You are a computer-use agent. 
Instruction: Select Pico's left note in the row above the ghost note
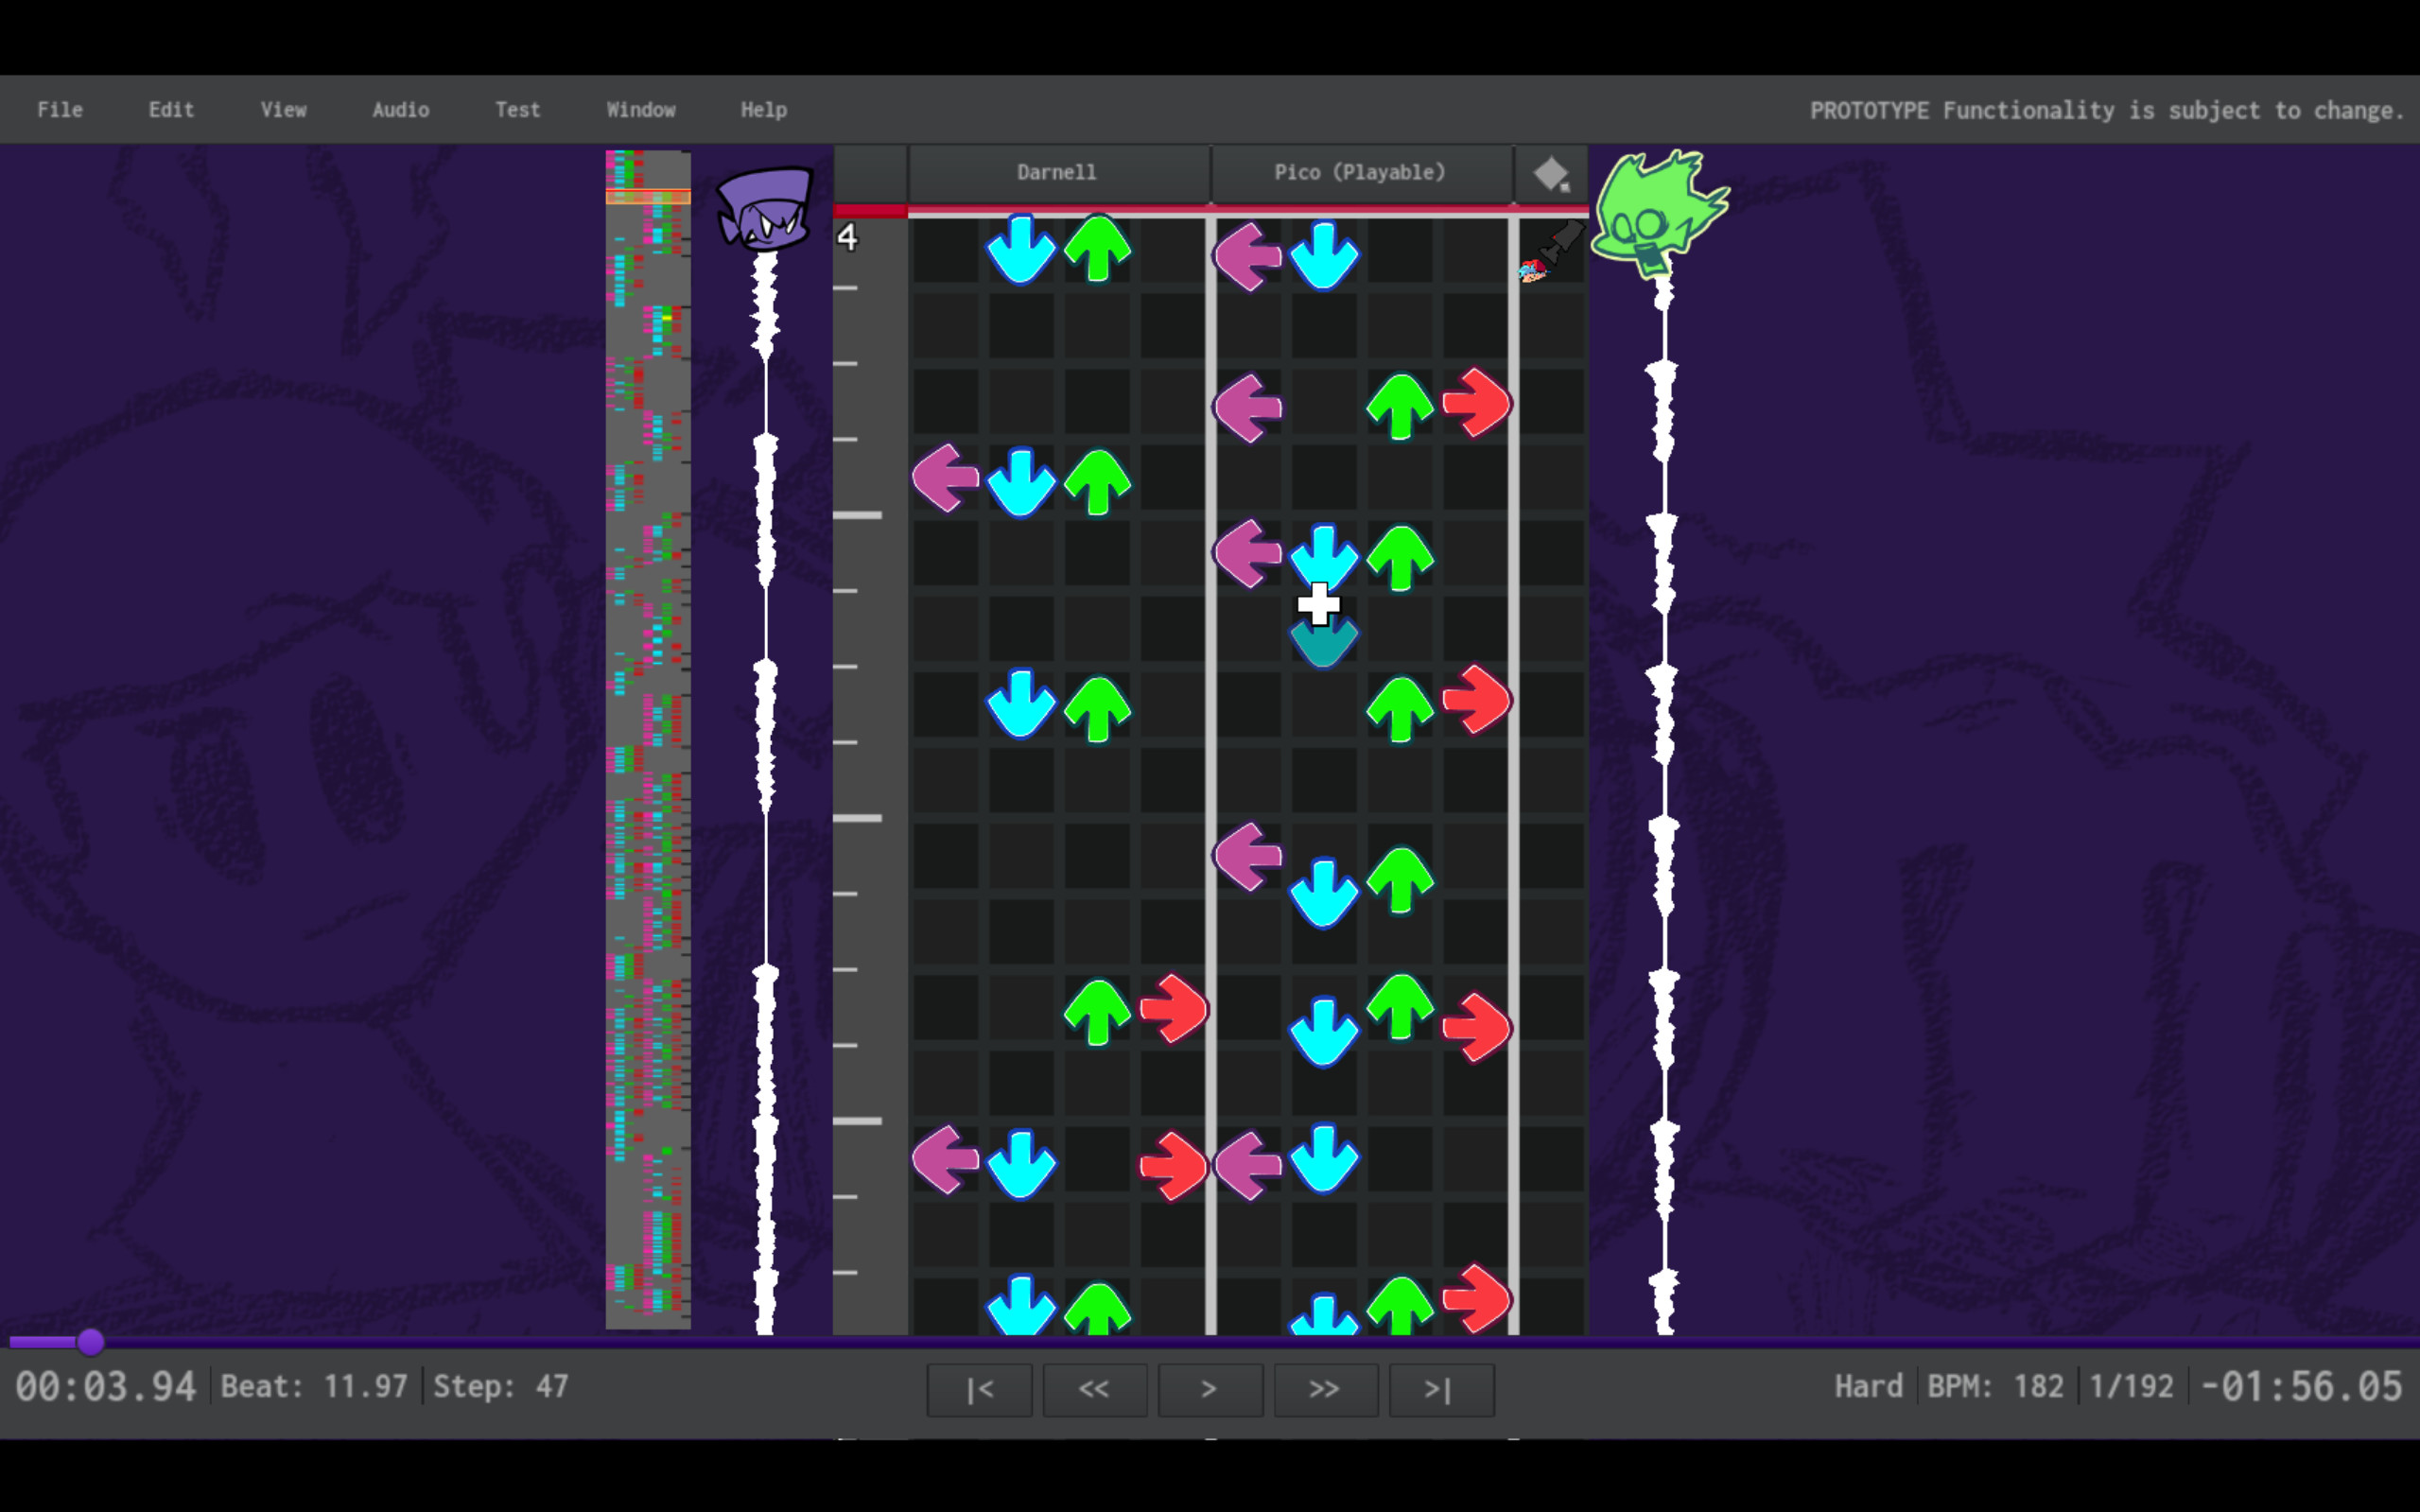[1247, 552]
